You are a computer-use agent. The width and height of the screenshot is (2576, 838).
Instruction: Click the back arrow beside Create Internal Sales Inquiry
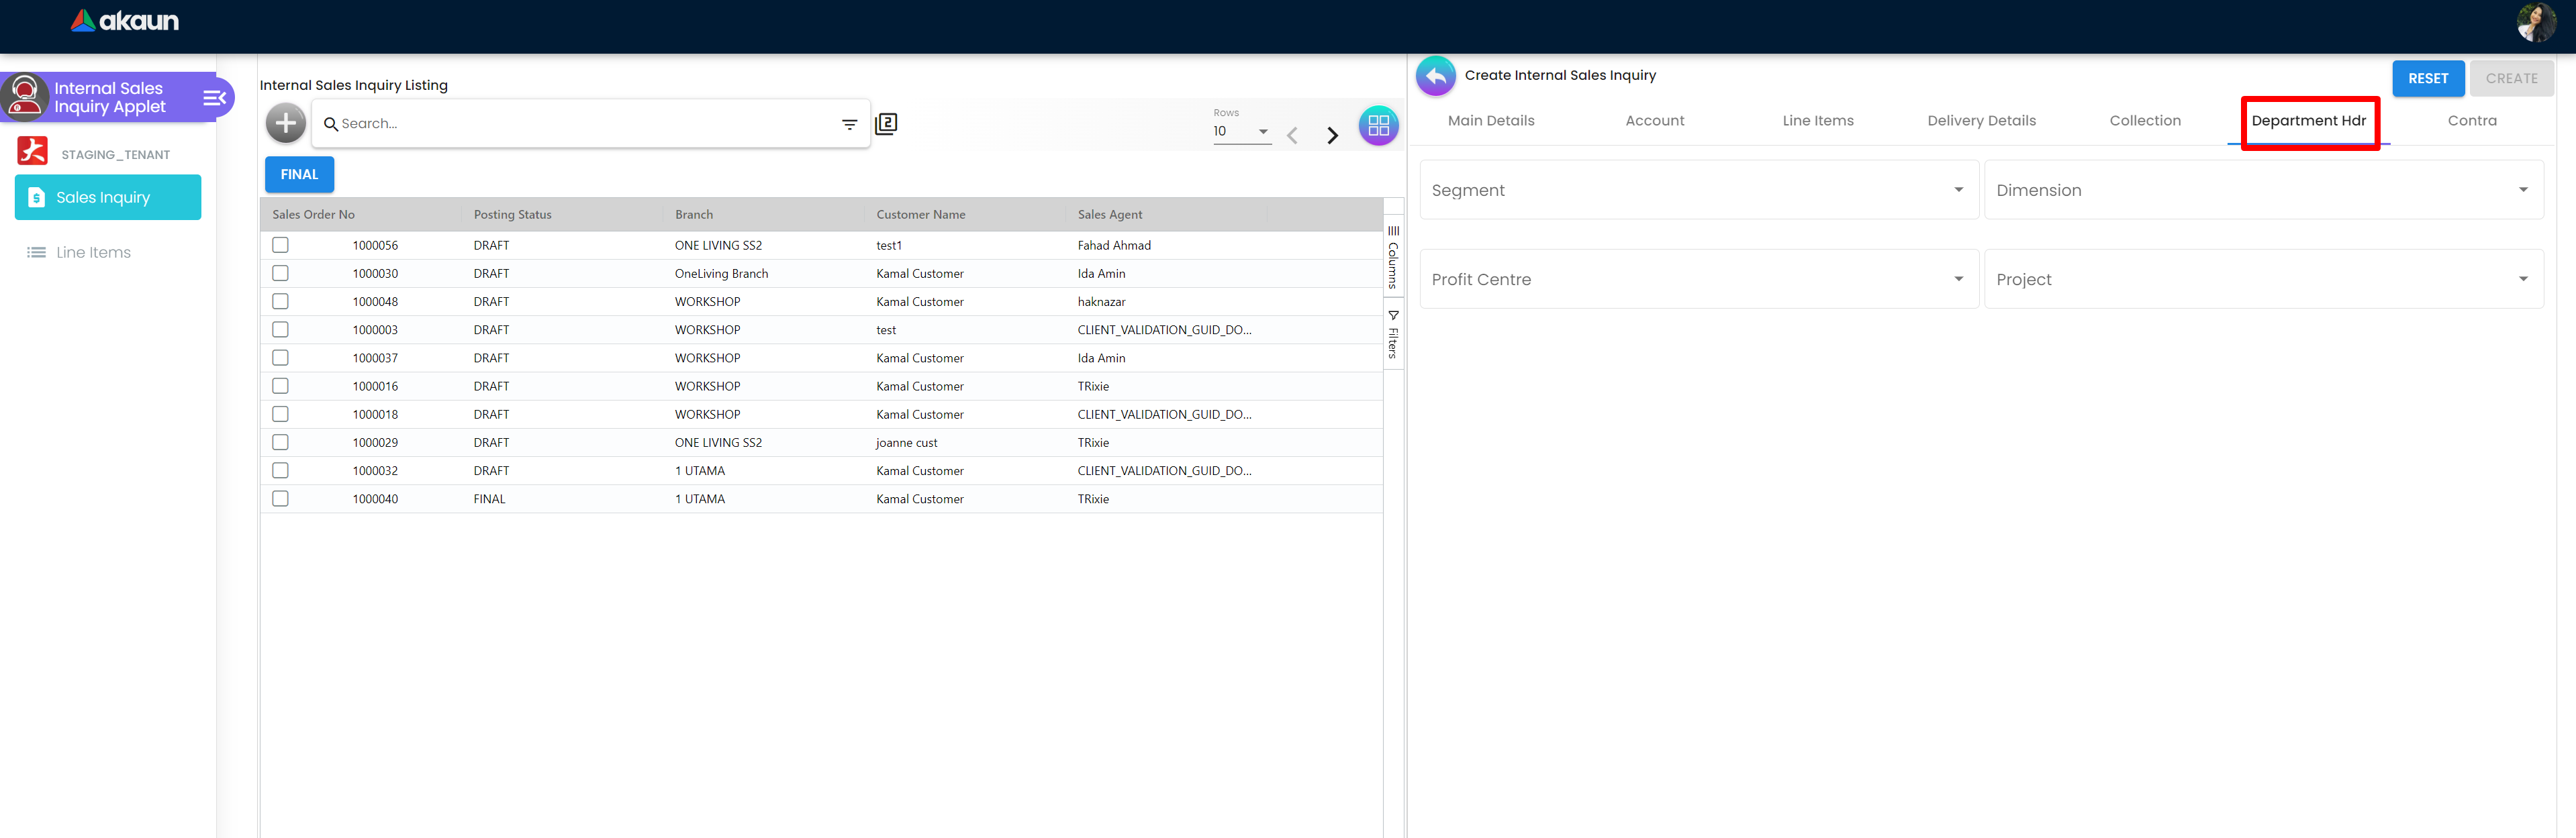1436,76
